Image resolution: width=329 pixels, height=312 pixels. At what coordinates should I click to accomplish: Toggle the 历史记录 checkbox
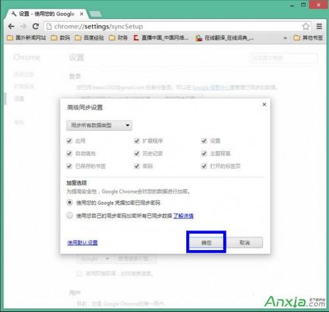[137, 153]
